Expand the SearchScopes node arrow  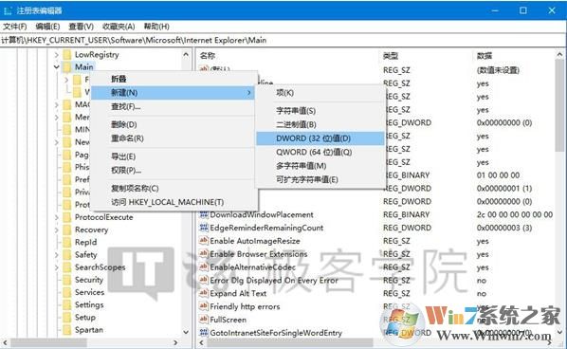(56, 267)
